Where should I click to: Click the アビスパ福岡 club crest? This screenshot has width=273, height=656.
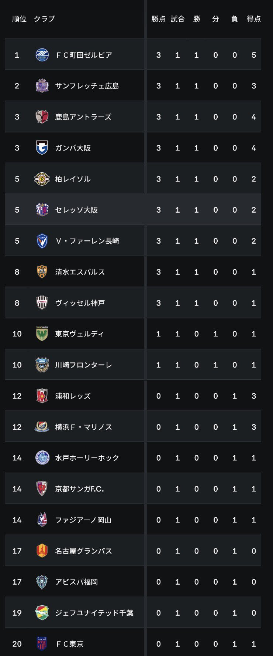coord(42,582)
